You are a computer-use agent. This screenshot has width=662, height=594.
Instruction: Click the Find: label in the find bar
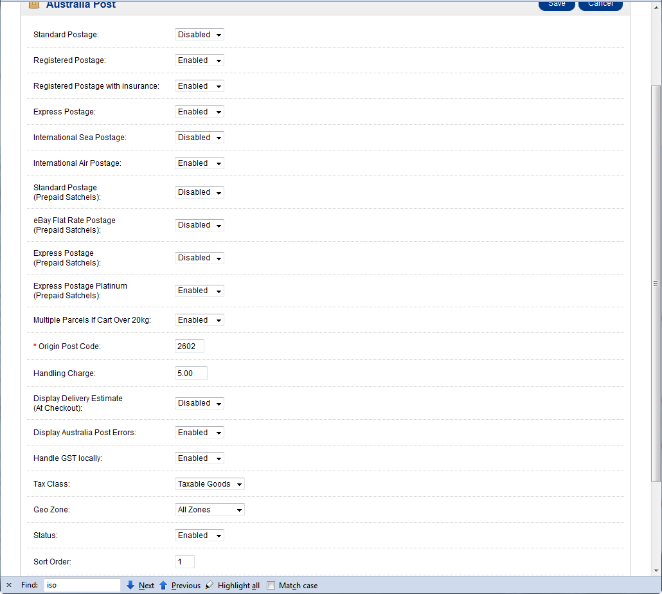(x=30, y=585)
